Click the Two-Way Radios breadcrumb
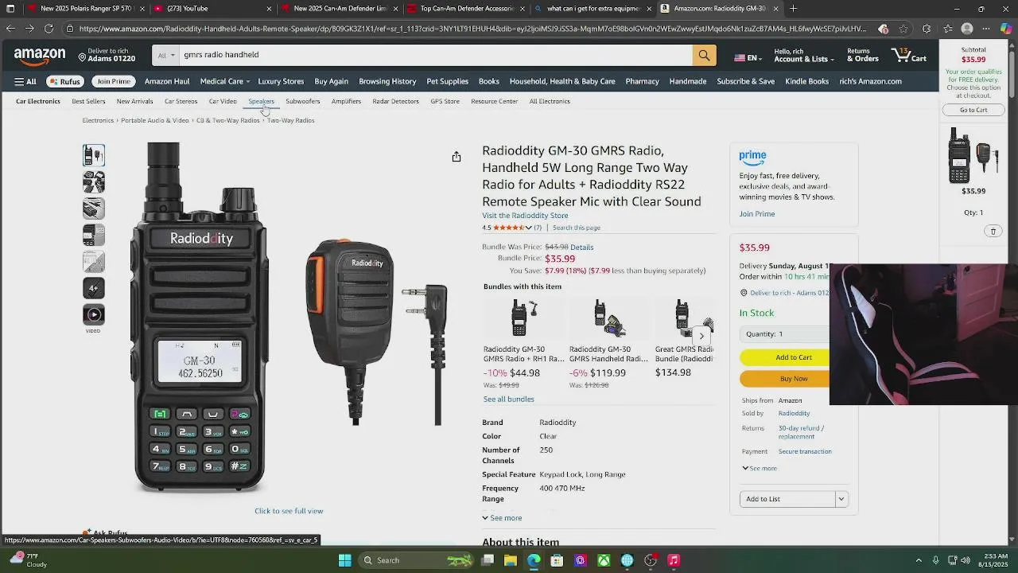 coord(290,120)
